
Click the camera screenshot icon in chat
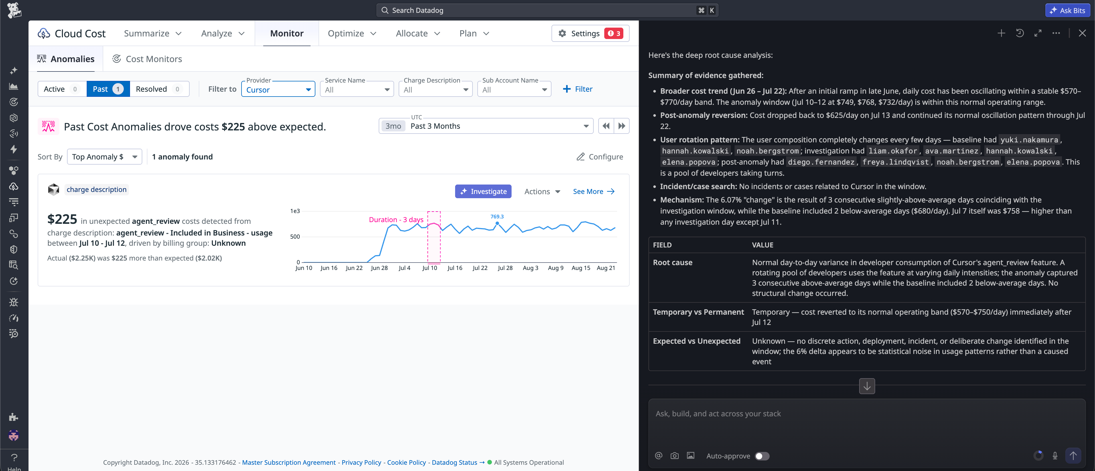click(675, 456)
